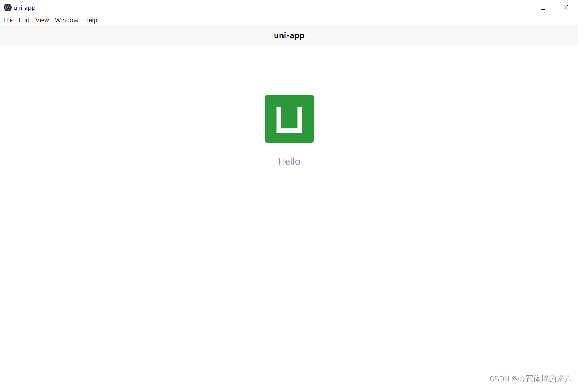Screen dimensions: 578x386
Task: Select the Hello text
Action: [x=289, y=161]
